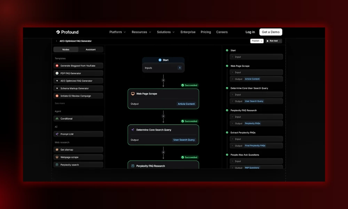This screenshot has height=209, width=348.
Task: Click the Succeeded badge above Determine Core Search Query
Action: click(x=189, y=121)
